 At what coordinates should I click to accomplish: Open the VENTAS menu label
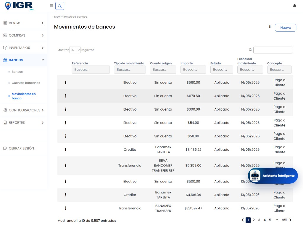pyautogui.click(x=15, y=23)
